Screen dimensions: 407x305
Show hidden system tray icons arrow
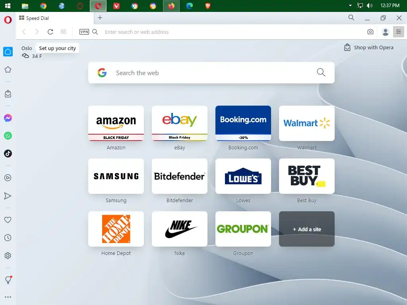point(350,6)
